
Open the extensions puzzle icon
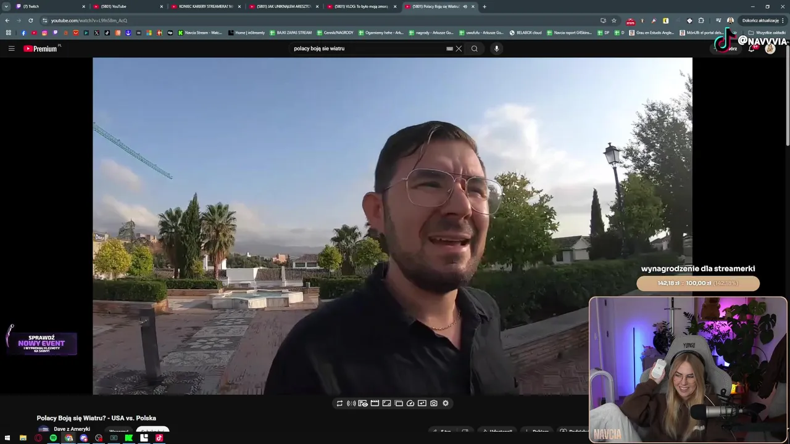pyautogui.click(x=701, y=20)
